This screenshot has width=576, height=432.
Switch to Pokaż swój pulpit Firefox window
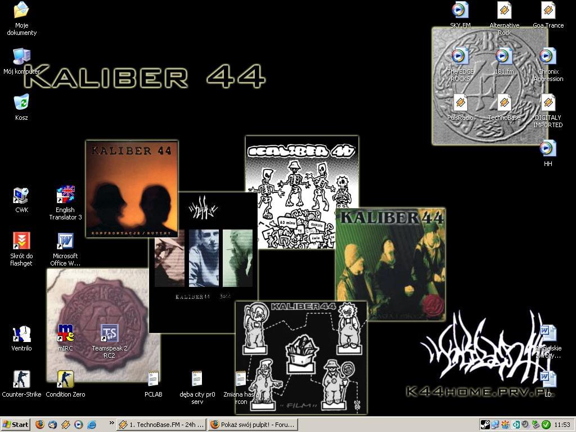click(x=253, y=425)
